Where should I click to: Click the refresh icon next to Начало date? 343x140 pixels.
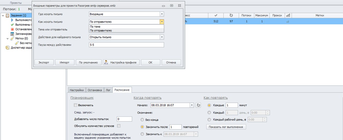(198, 105)
